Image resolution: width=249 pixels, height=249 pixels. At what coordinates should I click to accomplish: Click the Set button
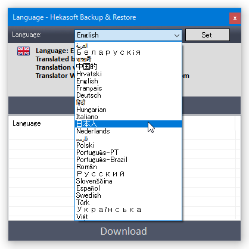point(207,35)
